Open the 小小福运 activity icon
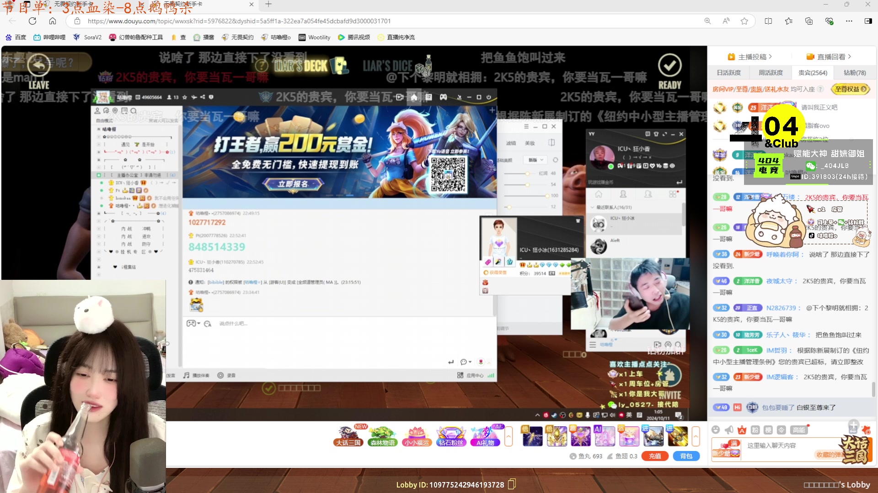The height and width of the screenshot is (493, 878). tap(417, 436)
